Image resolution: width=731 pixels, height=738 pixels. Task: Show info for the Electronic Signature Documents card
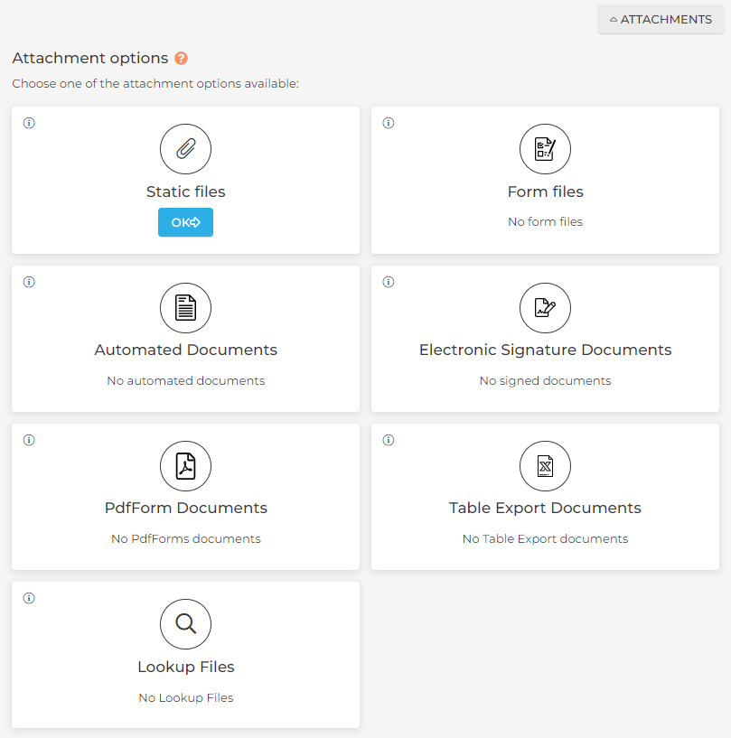click(389, 282)
